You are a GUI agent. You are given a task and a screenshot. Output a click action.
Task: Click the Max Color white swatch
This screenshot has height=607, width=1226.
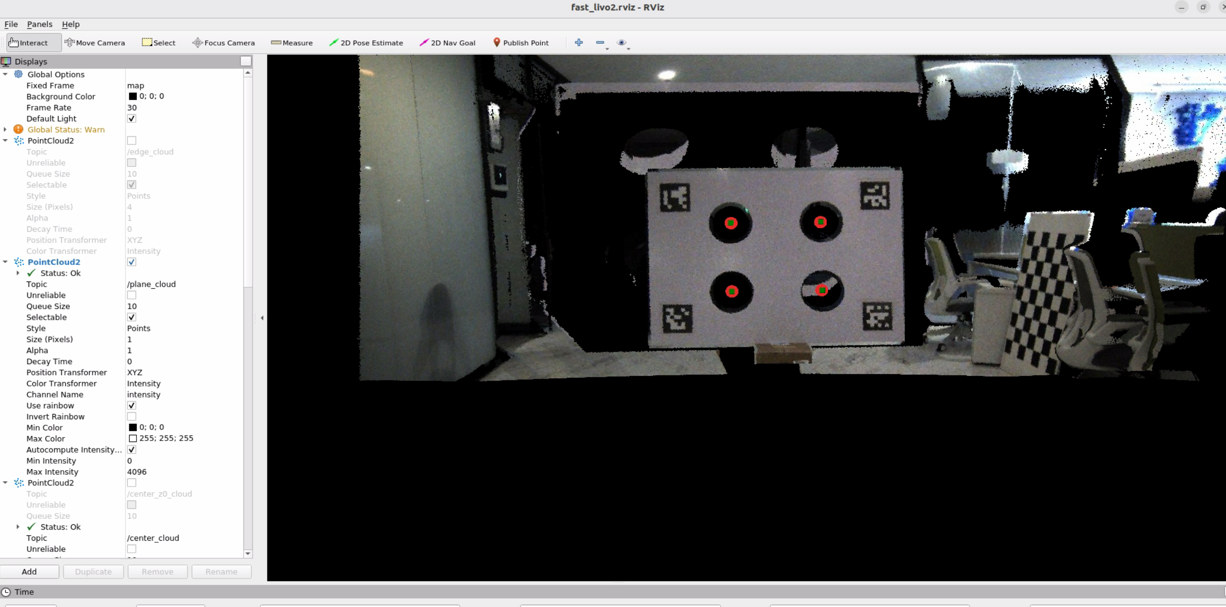[133, 439]
